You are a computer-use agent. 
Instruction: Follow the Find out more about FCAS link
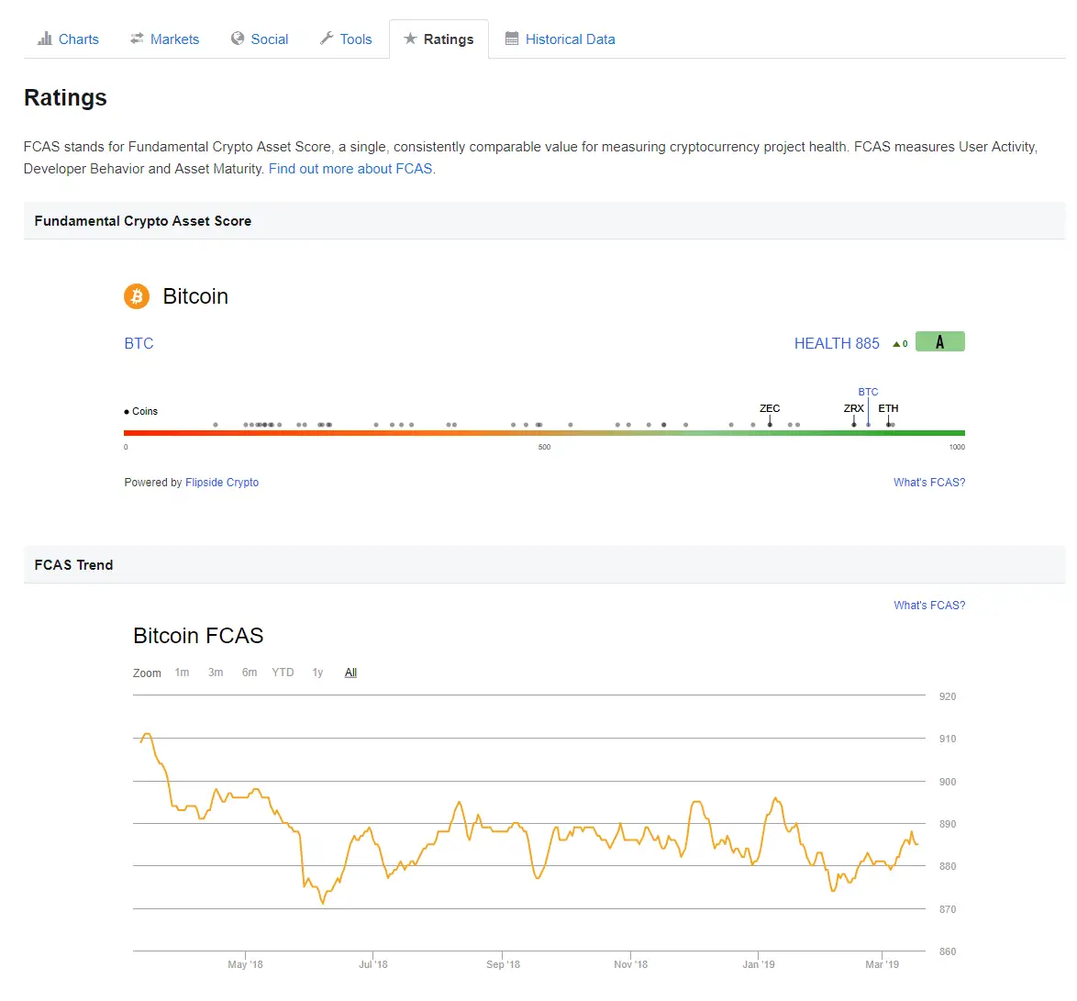click(x=350, y=169)
